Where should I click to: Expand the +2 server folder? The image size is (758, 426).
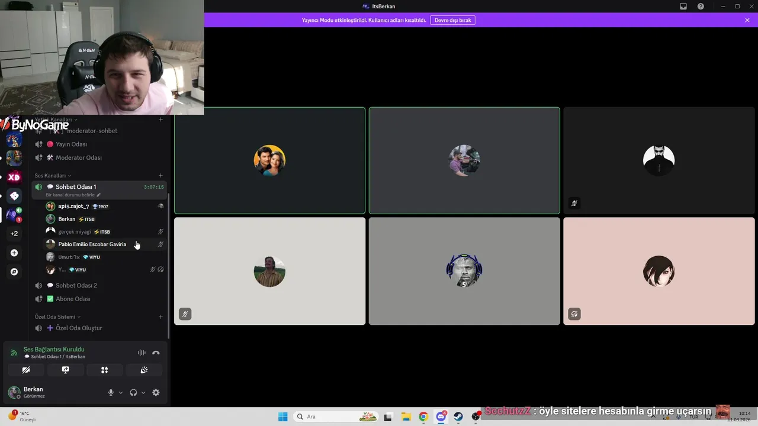(x=14, y=234)
